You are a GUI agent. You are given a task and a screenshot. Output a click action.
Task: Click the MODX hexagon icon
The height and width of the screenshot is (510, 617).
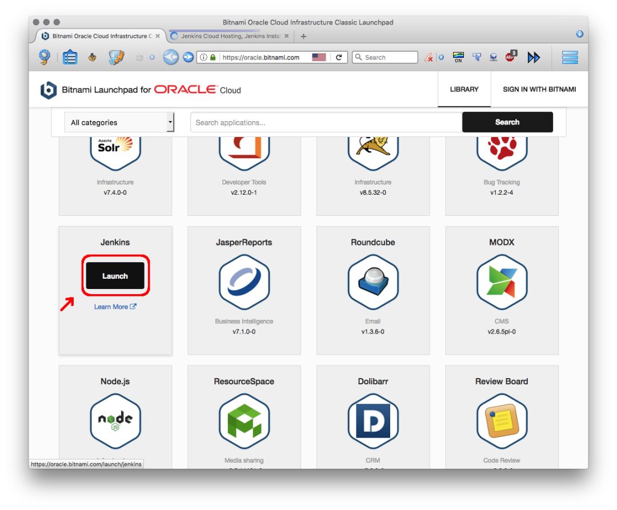tap(502, 282)
